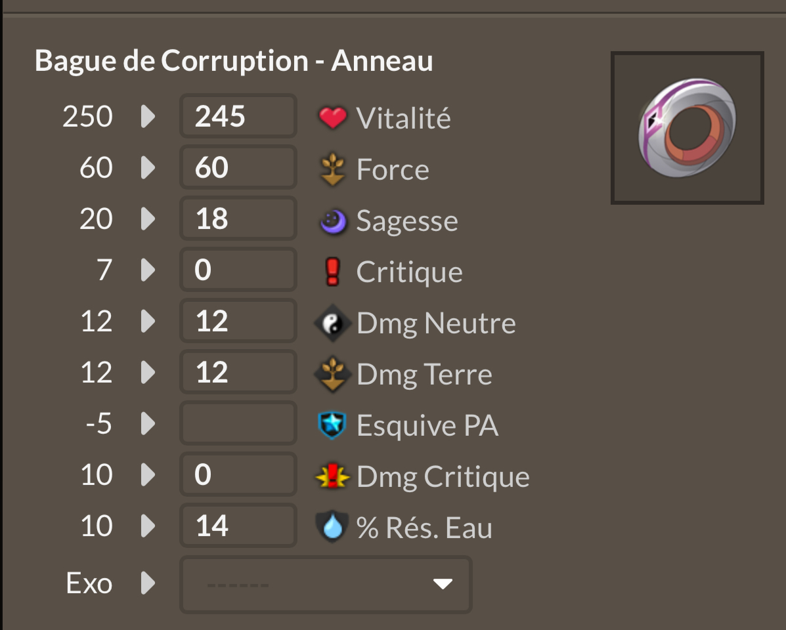
Task: Select the Dmg Critique field showing 0
Action: tap(238, 474)
